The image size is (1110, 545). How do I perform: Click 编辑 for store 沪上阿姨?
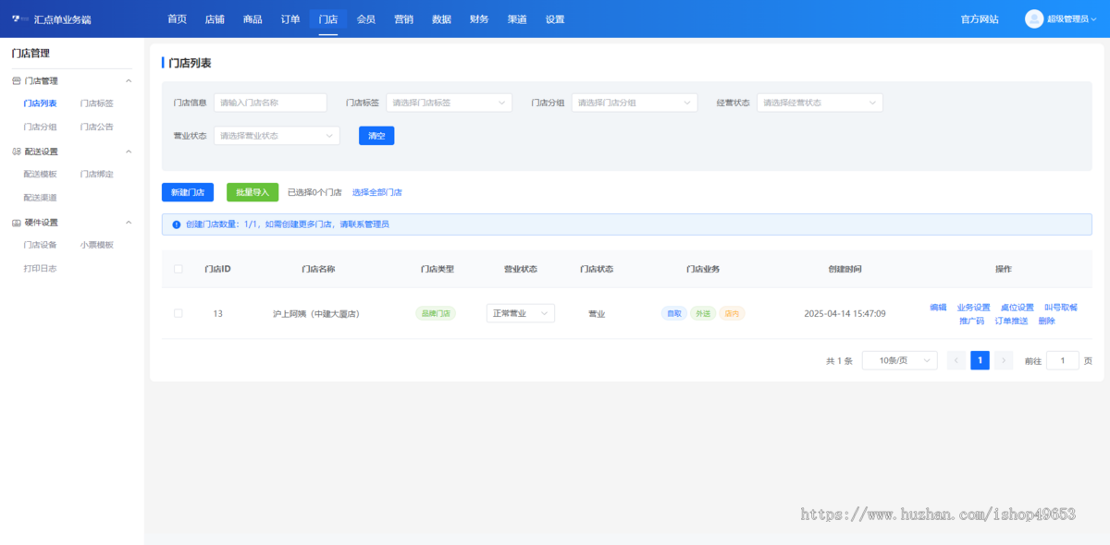coord(938,308)
